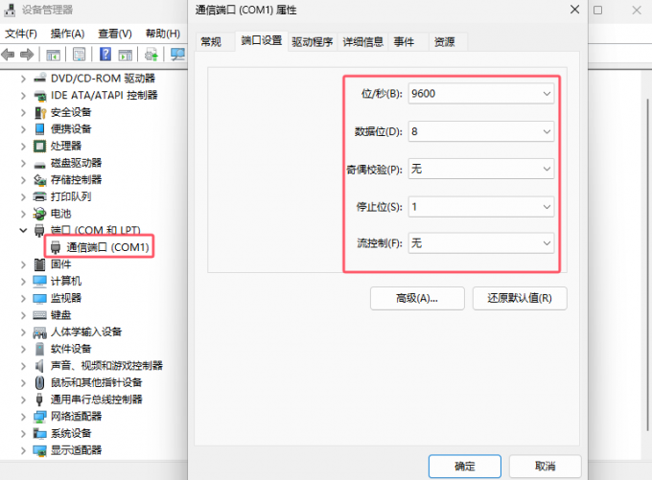This screenshot has height=480, width=652.
Task: Switch to the 端口设置 tab
Action: (x=262, y=41)
